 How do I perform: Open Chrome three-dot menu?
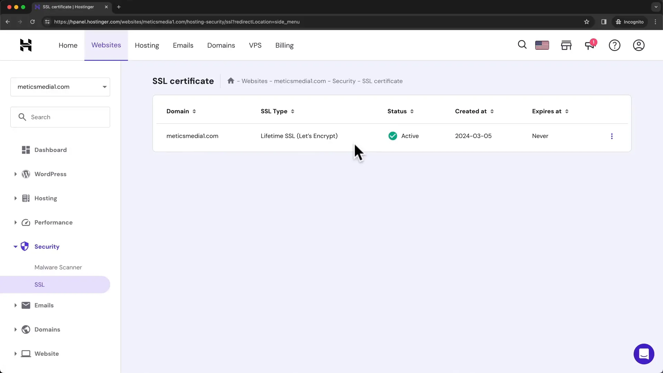pos(655,22)
